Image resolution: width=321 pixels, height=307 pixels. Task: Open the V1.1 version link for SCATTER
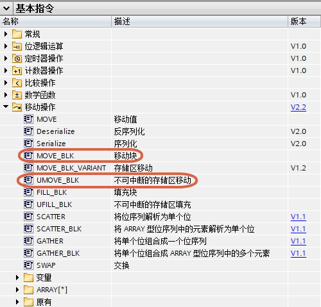pyautogui.click(x=299, y=217)
